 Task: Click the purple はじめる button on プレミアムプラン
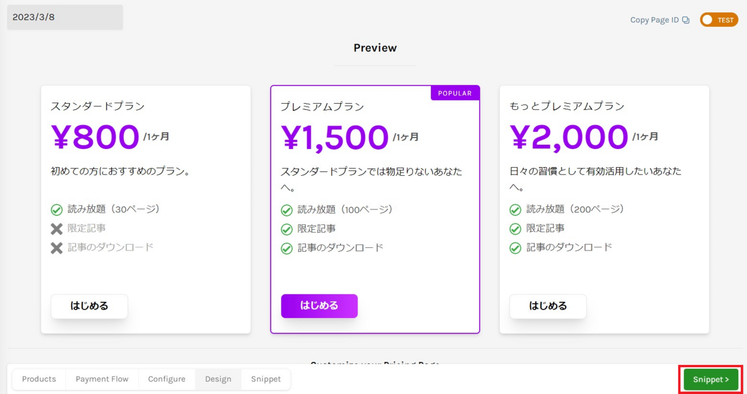(319, 306)
